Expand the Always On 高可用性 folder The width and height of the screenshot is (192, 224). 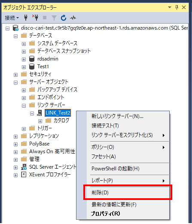tap(15, 152)
